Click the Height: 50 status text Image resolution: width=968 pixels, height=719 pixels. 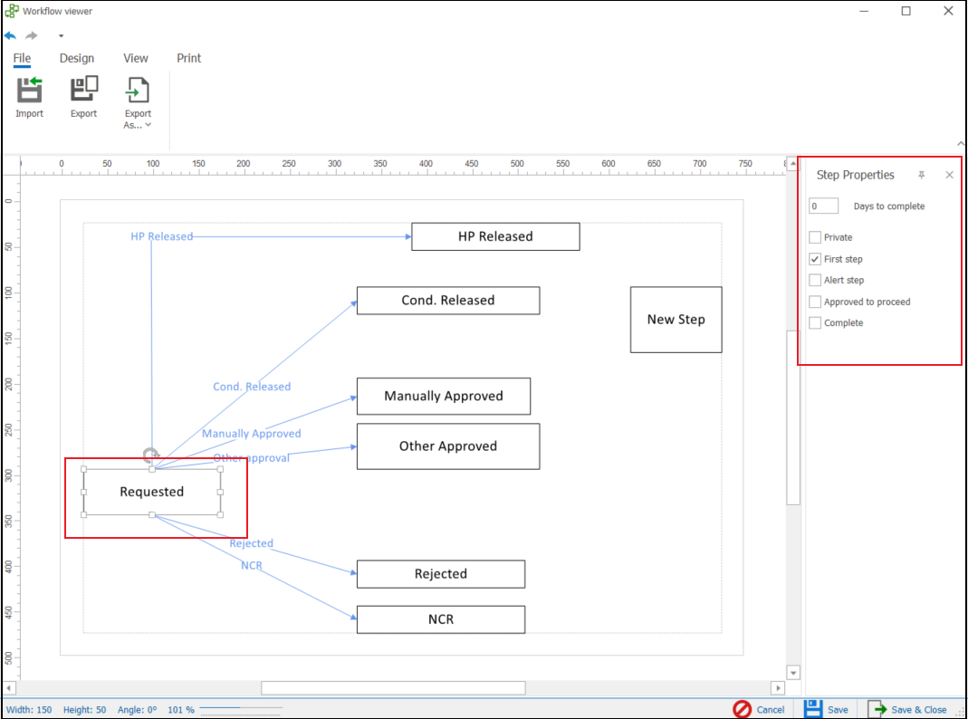(x=84, y=710)
